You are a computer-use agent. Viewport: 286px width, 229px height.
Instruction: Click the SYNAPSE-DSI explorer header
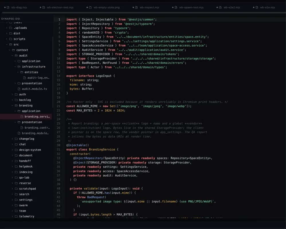[x=11, y=19]
